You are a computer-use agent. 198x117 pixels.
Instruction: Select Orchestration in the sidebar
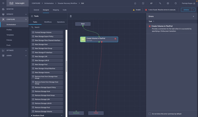(x=14, y=25)
